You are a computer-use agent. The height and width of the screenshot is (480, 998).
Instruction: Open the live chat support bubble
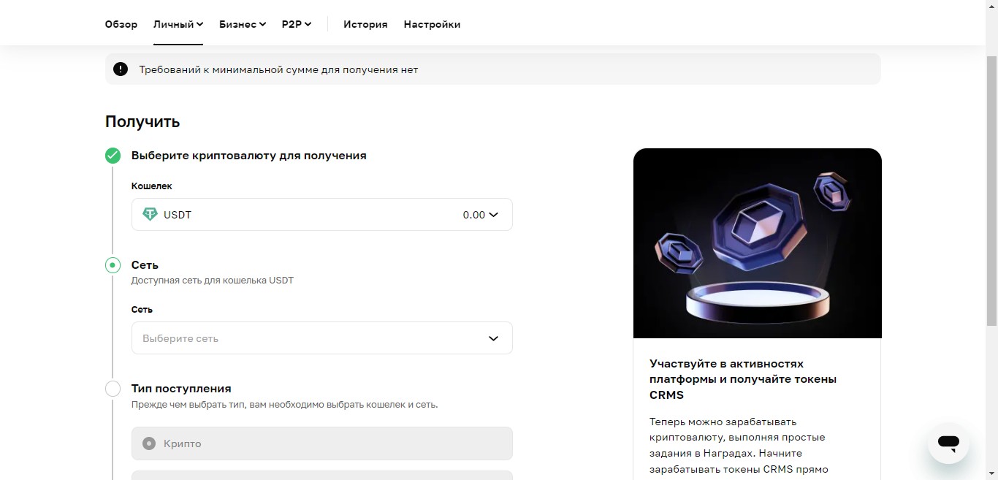click(x=948, y=443)
